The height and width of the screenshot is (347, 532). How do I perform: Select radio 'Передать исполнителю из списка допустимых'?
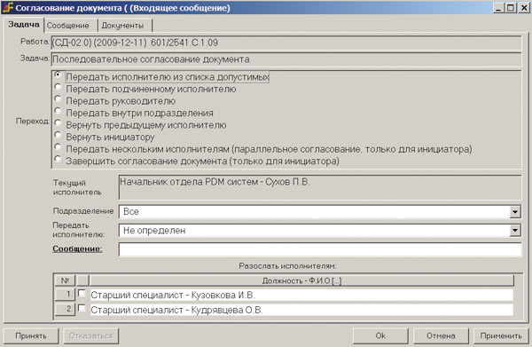[58, 75]
